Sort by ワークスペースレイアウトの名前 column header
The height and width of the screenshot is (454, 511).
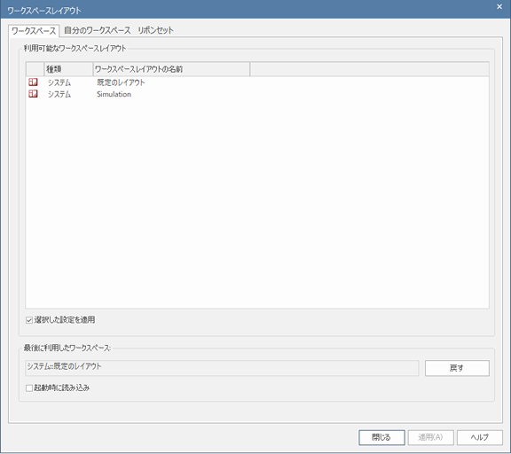pyautogui.click(x=171, y=69)
